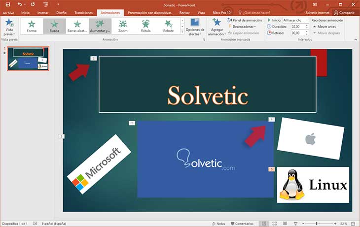This screenshot has width=360, height=227.
Task: Switch to Reading view
Action: coord(285,224)
